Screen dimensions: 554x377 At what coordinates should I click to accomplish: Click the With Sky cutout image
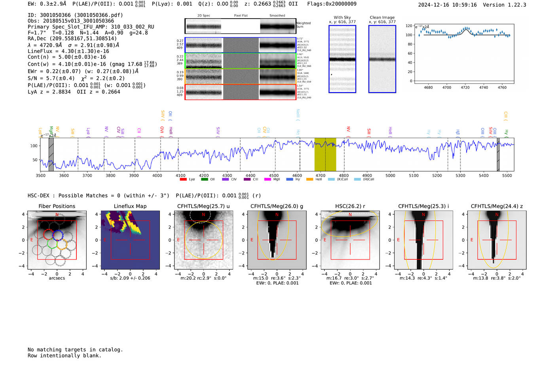[342, 59]
